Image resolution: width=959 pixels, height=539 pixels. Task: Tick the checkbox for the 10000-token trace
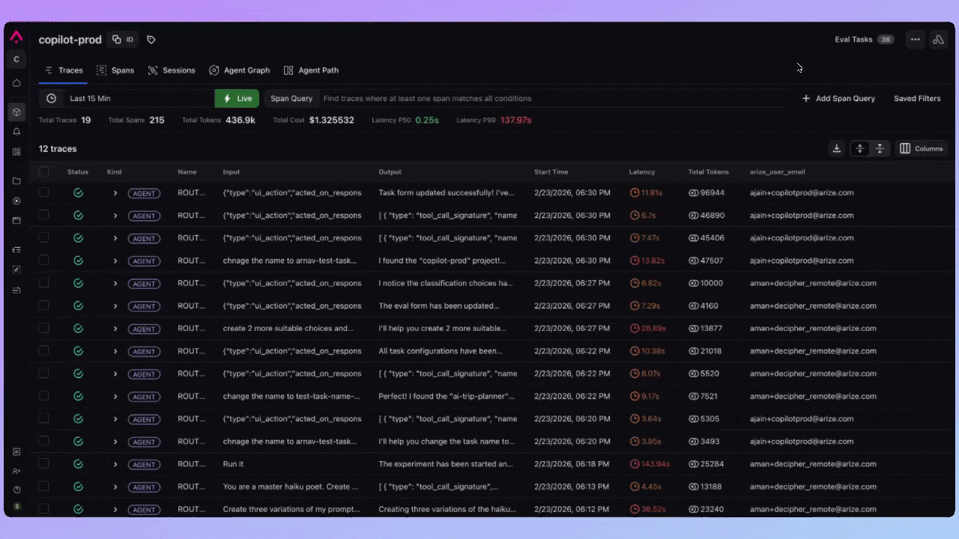click(43, 283)
